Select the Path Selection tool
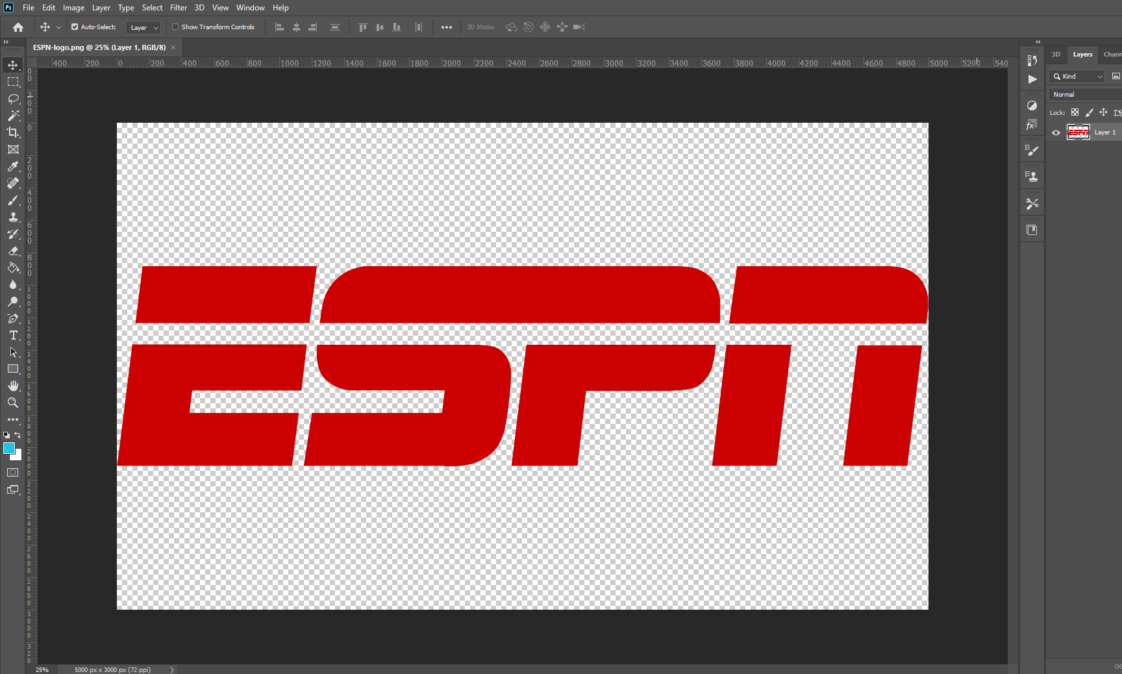Viewport: 1122px width, 674px height. click(13, 352)
